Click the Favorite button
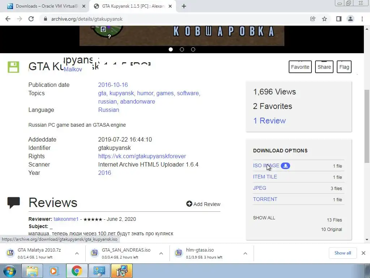The width and height of the screenshot is (370, 278). (x=300, y=67)
